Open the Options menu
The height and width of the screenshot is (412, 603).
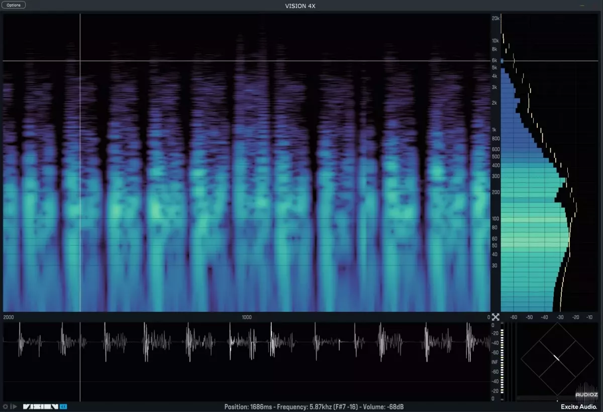pos(14,5)
